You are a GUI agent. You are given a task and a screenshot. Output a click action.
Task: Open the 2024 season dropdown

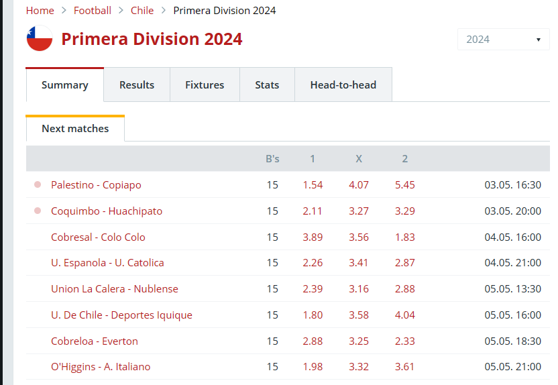(x=503, y=39)
